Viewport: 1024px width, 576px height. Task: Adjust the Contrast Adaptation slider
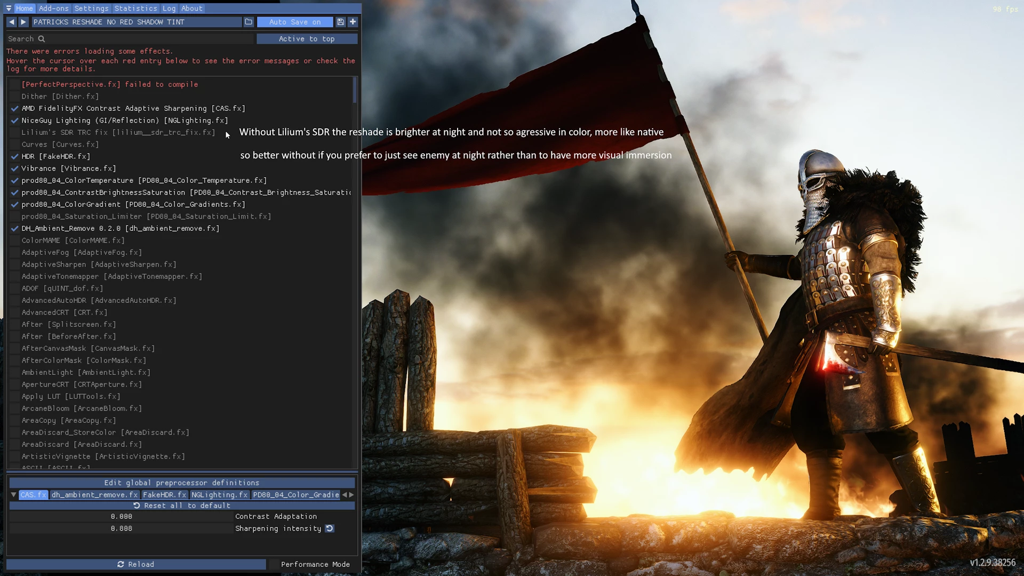click(121, 516)
